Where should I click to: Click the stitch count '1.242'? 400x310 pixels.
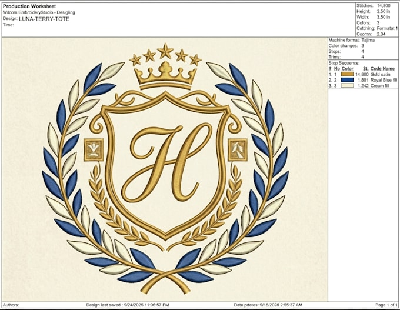[363, 86]
